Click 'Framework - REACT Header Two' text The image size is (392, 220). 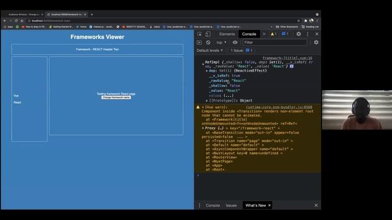point(97,50)
